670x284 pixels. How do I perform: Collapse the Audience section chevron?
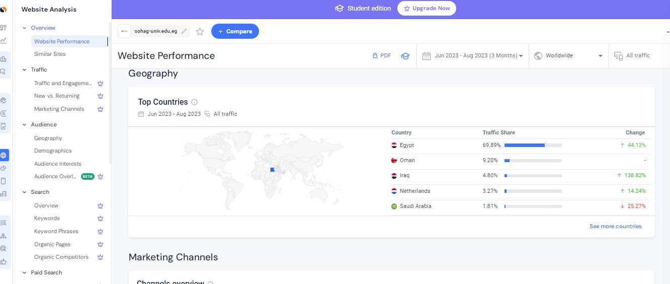[24, 125]
